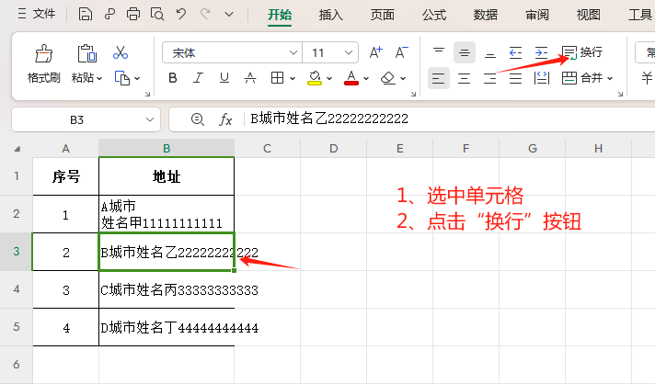Increase font size with A+ icon

pos(376,52)
